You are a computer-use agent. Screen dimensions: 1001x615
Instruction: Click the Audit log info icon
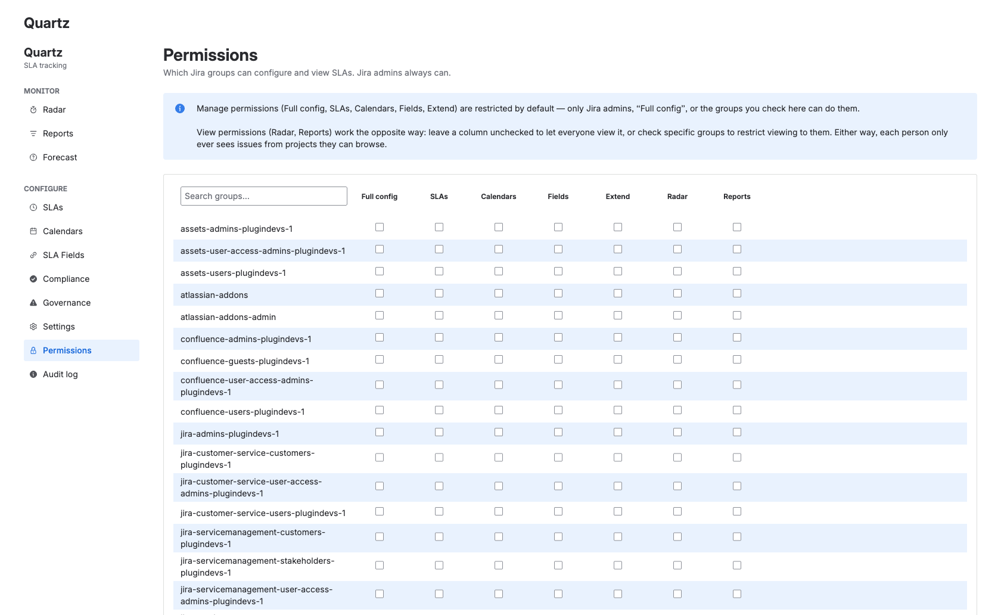coord(33,374)
